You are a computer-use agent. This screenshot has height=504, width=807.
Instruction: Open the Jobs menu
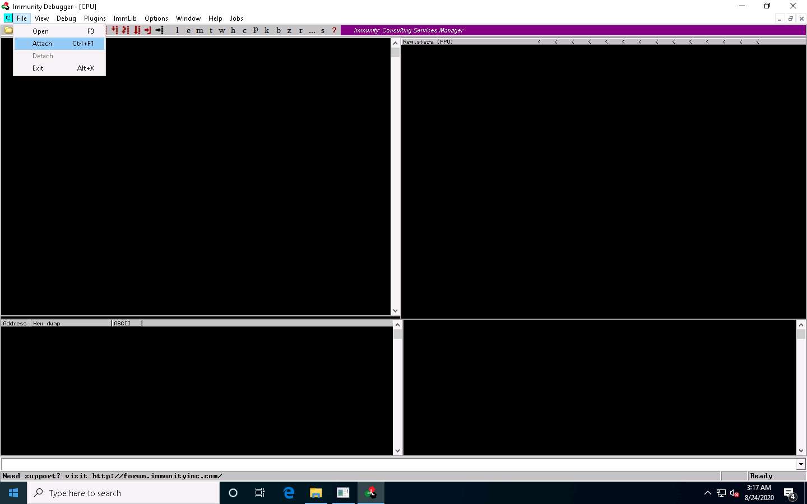tap(236, 18)
